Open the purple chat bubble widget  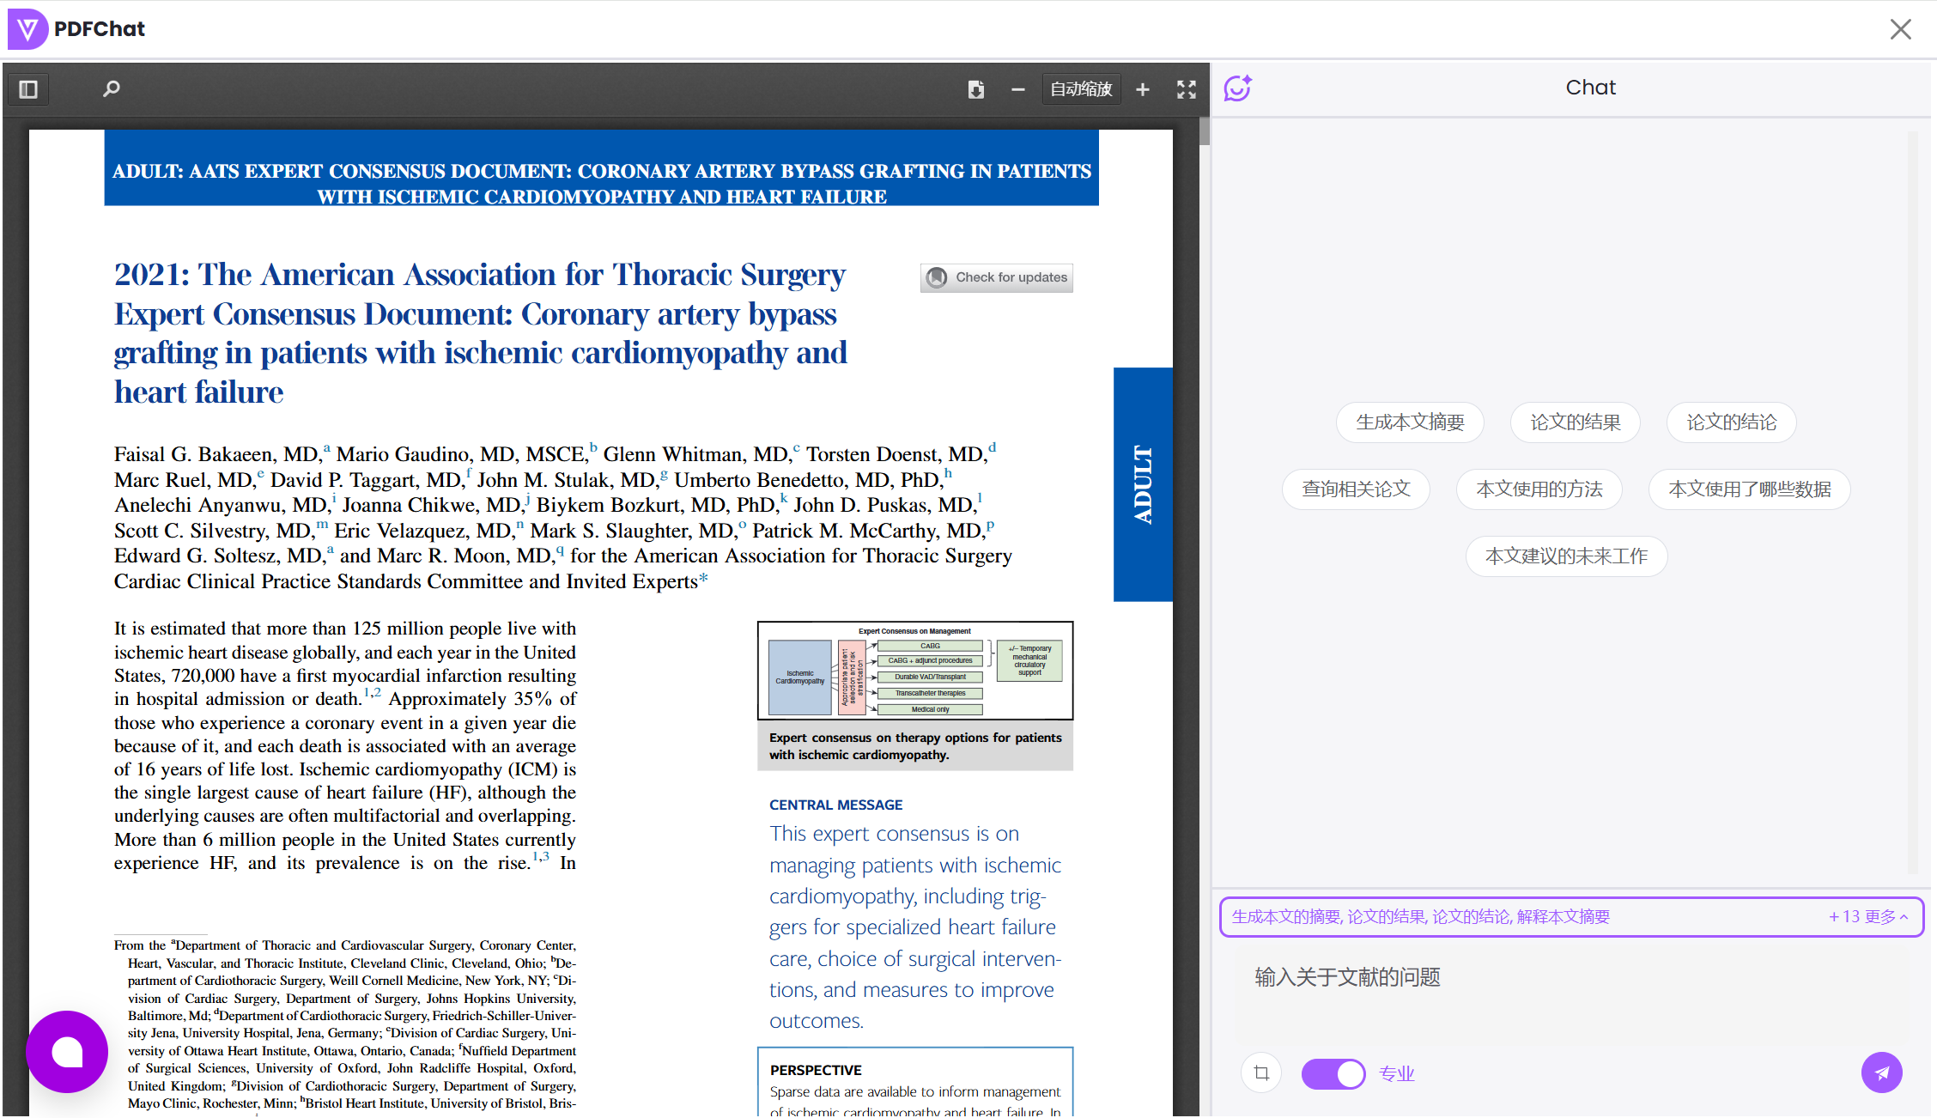point(67,1051)
